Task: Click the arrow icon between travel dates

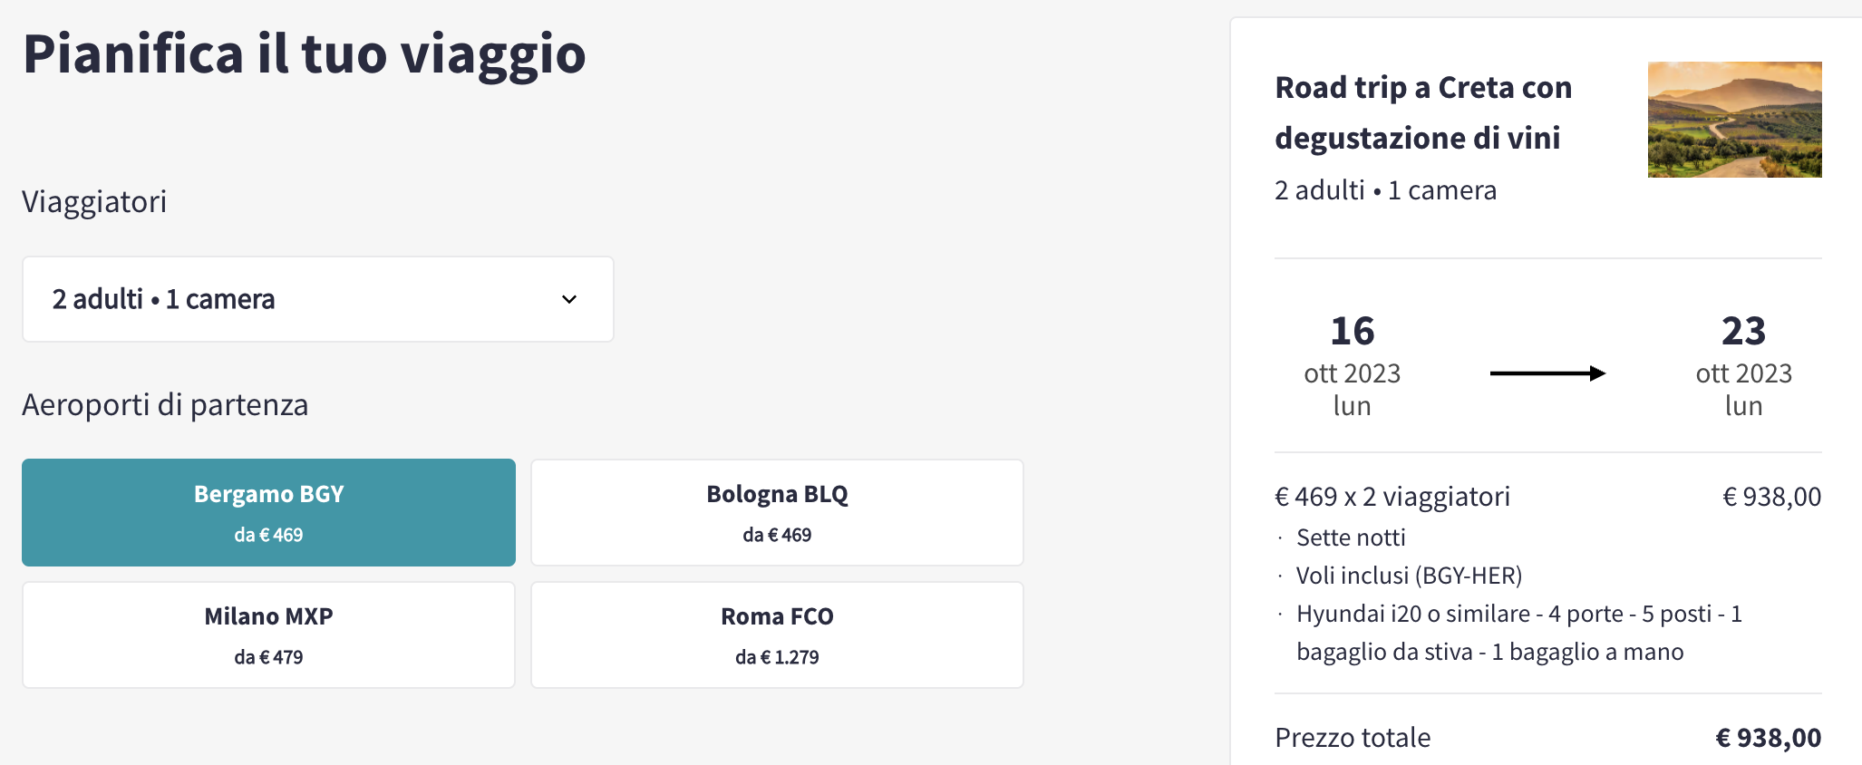Action: [1547, 373]
